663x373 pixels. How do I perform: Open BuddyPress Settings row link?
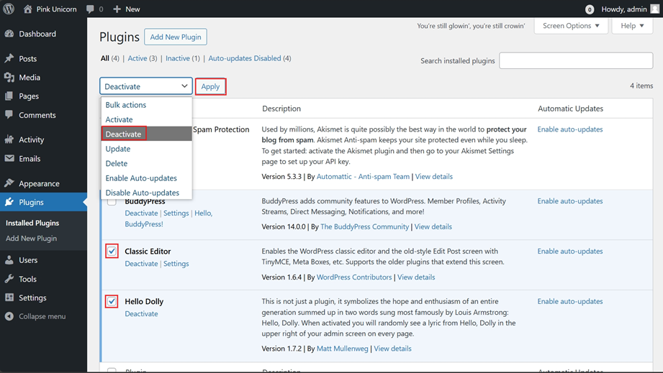coord(176,213)
